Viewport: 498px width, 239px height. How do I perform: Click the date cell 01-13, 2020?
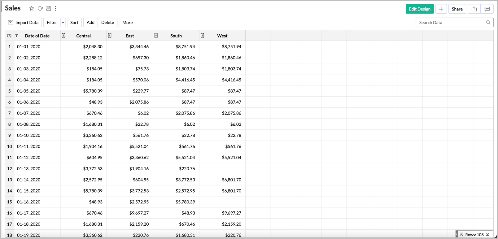click(x=37, y=169)
